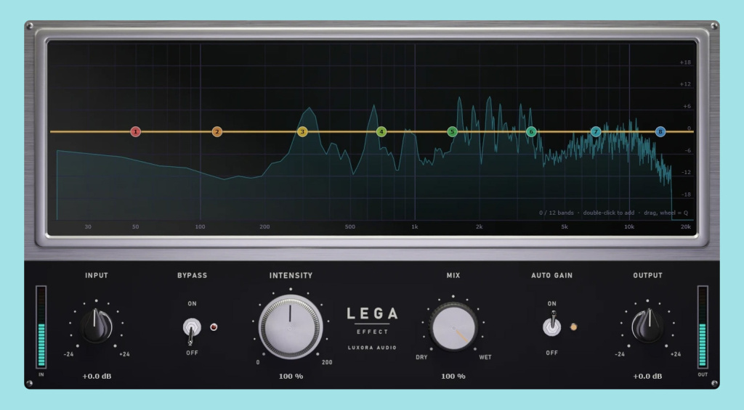Click the Intensity value 100 %

(291, 377)
